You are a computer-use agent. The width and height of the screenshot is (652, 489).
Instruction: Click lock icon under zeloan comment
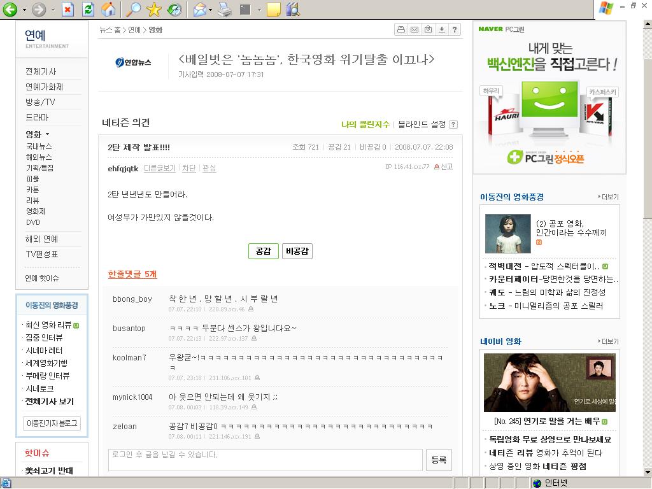(257, 436)
